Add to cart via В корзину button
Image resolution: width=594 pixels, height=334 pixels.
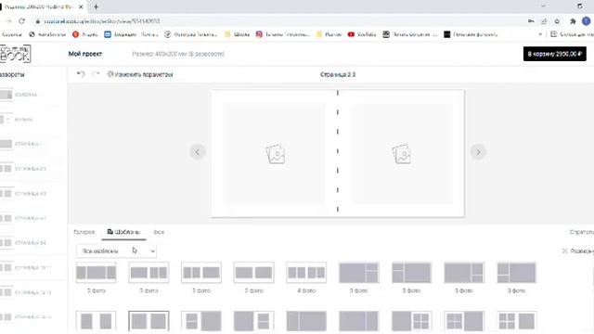coord(555,54)
